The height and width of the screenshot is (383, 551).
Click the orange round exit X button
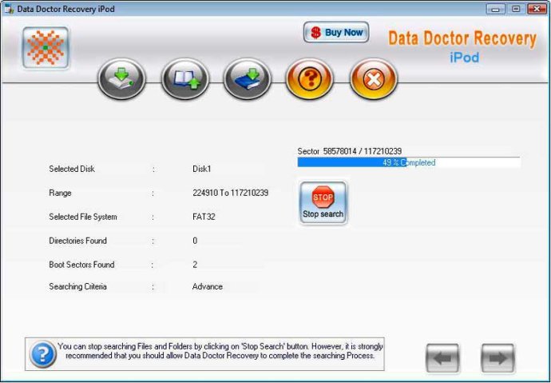(x=373, y=79)
